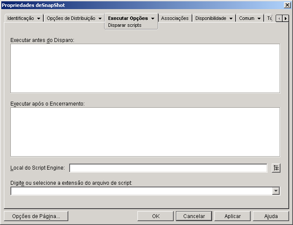This screenshot has width=293, height=225.
Task: Click the Cancelar button
Action: click(194, 216)
